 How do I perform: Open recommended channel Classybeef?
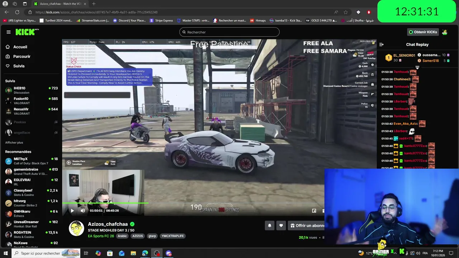[x=31, y=192]
